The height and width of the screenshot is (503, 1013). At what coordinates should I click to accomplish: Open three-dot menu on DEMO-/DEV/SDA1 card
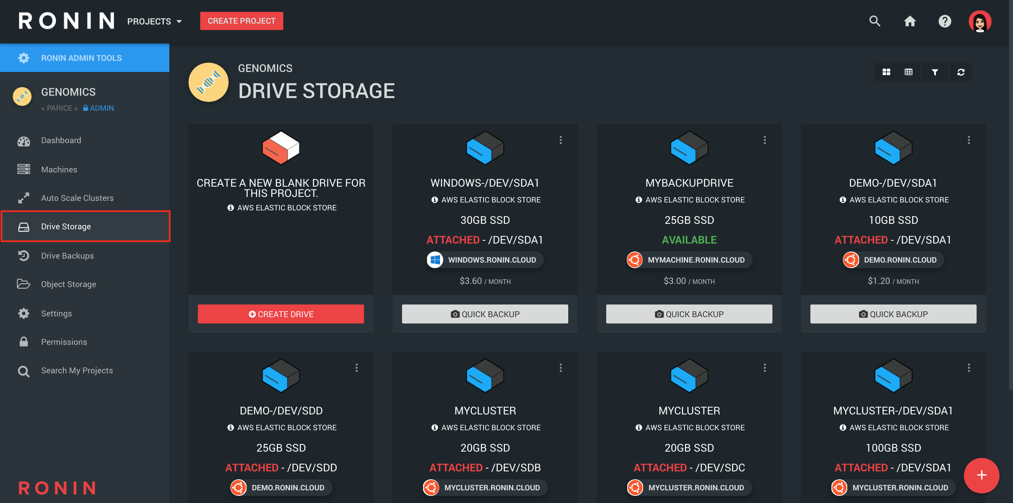point(969,140)
